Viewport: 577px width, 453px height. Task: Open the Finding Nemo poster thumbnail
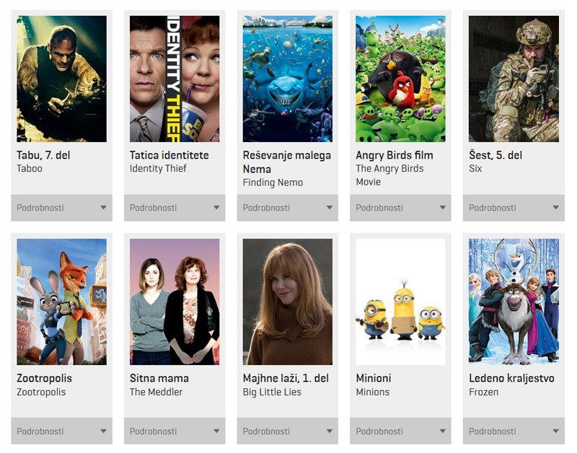287,79
